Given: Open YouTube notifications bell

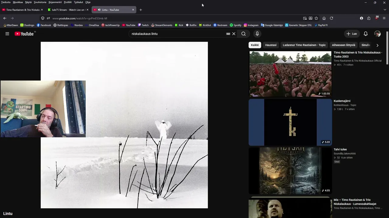Looking at the screenshot, I should (366, 34).
